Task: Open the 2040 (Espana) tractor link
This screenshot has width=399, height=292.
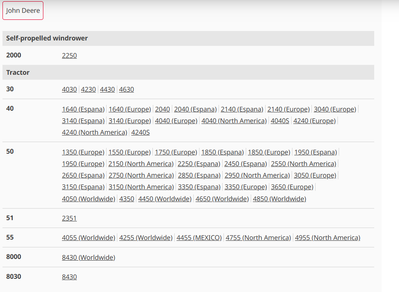Action: 195,109
